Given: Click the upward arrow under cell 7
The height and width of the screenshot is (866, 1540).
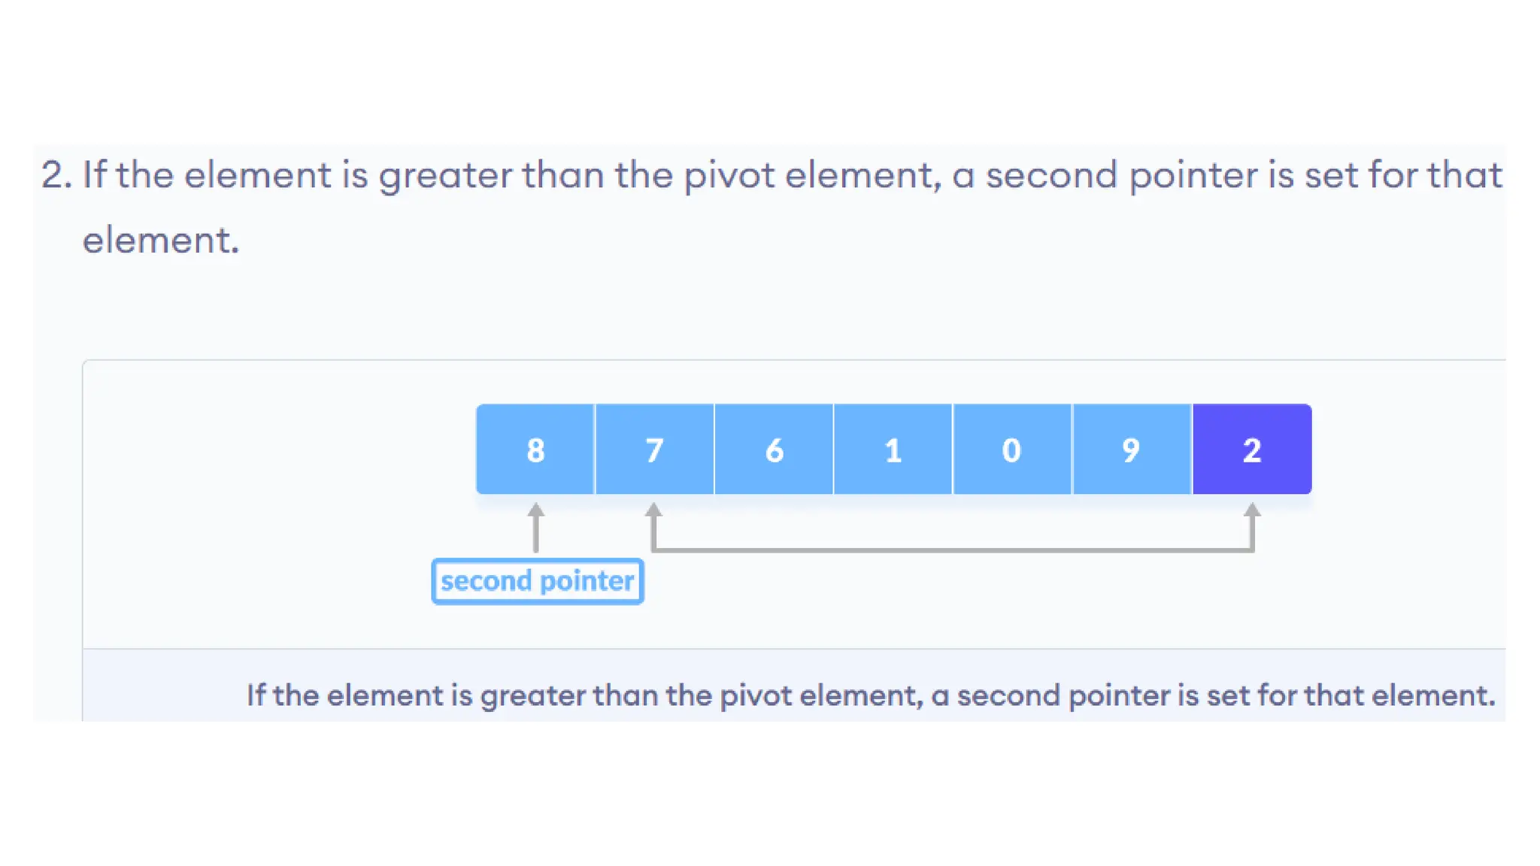Looking at the screenshot, I should (x=653, y=526).
